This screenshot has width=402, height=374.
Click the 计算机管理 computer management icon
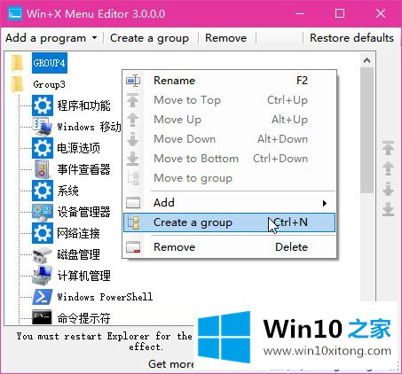point(43,276)
